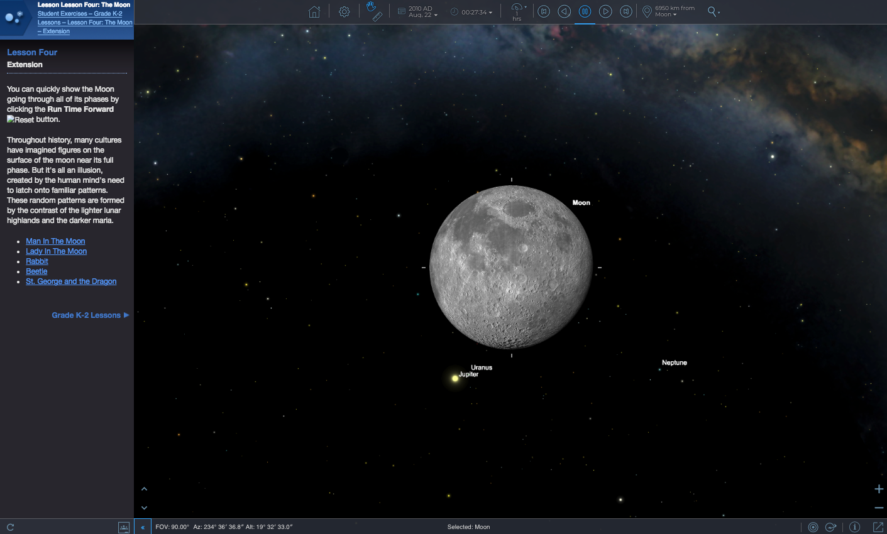The height and width of the screenshot is (534, 887).
Task: Collapse the side panel with double chevron
Action: point(143,527)
